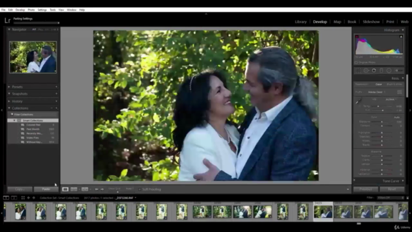This screenshot has width=412, height=232.
Task: Enable the Original Photo checkbox
Action: pyautogui.click(x=356, y=63)
